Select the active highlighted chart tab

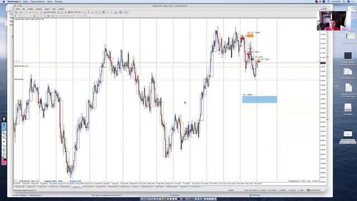click(x=76, y=186)
